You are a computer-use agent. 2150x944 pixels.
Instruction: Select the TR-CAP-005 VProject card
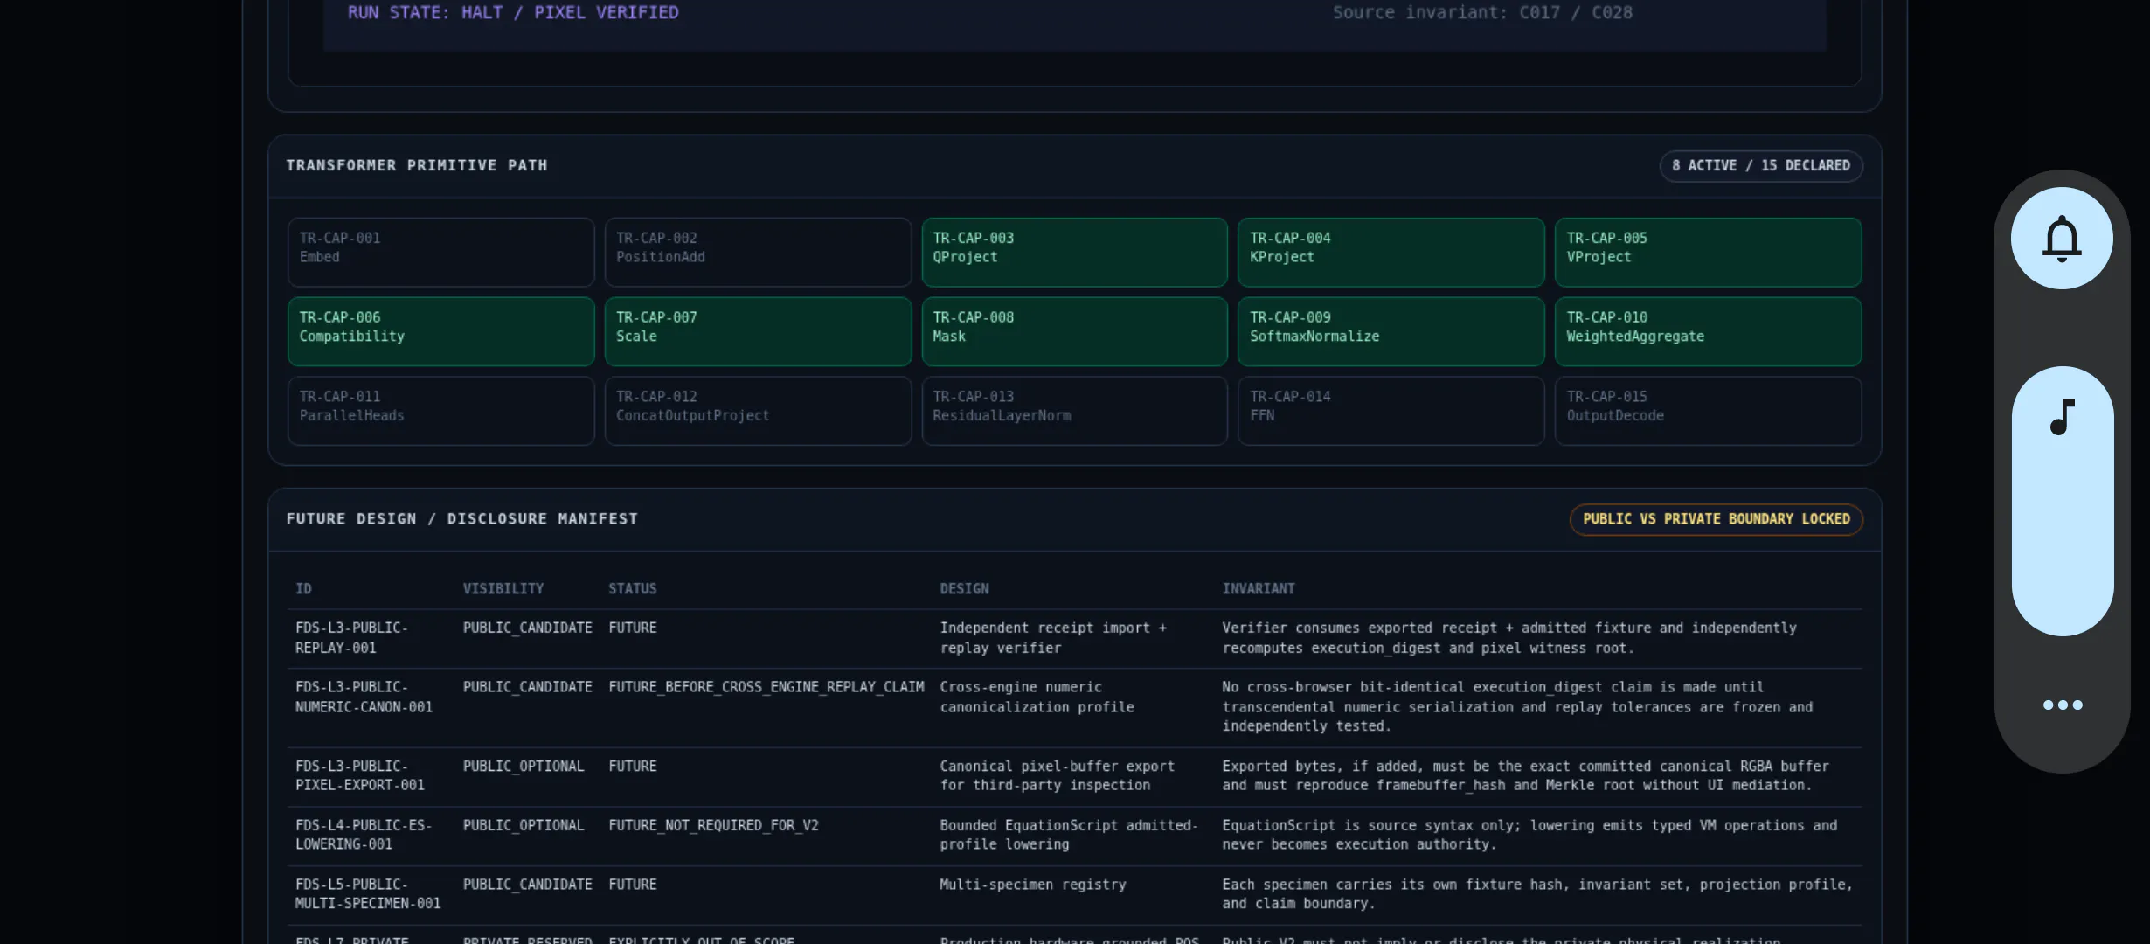[x=1708, y=252]
